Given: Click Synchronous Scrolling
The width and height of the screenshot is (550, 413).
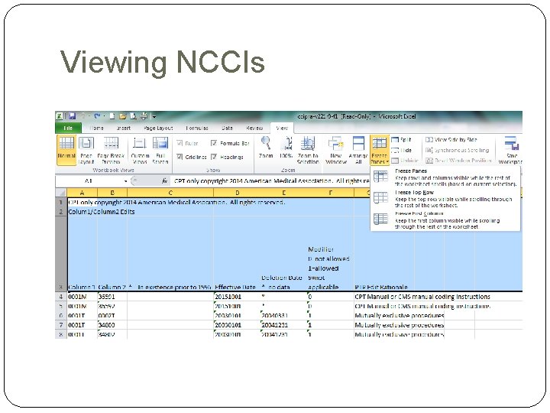Looking at the screenshot, I should 457,150.
